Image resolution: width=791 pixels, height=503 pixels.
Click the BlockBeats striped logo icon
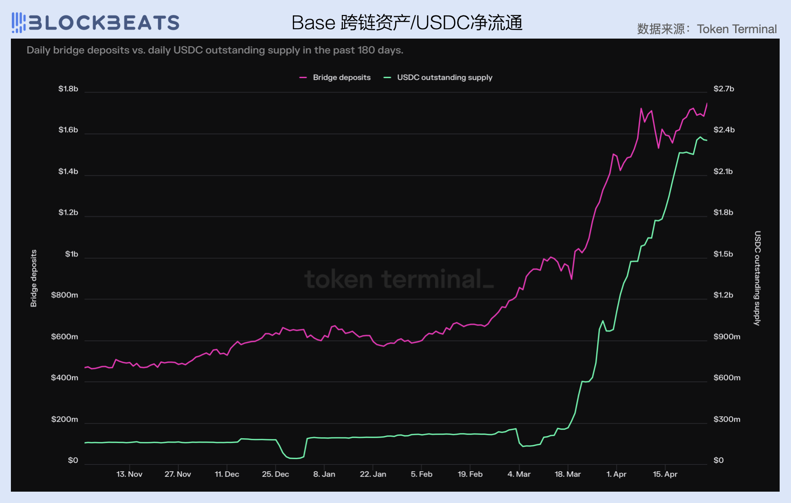18,23
